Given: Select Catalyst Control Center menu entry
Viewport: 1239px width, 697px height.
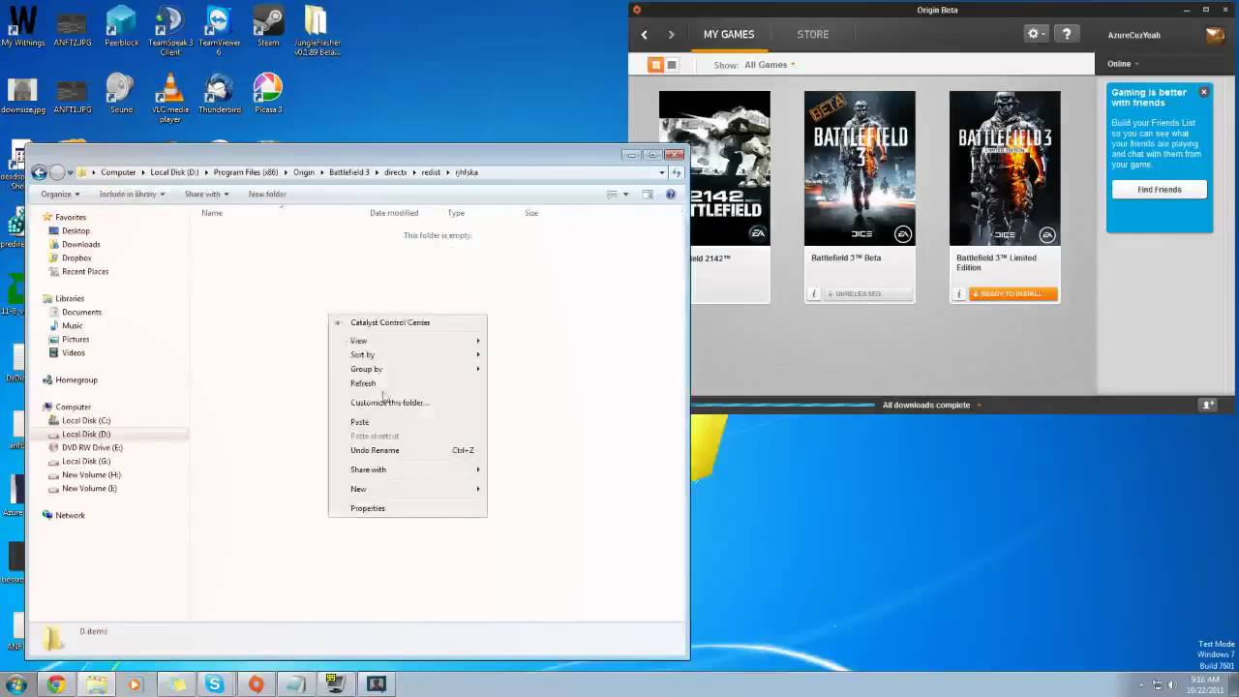Looking at the screenshot, I should pyautogui.click(x=408, y=322).
